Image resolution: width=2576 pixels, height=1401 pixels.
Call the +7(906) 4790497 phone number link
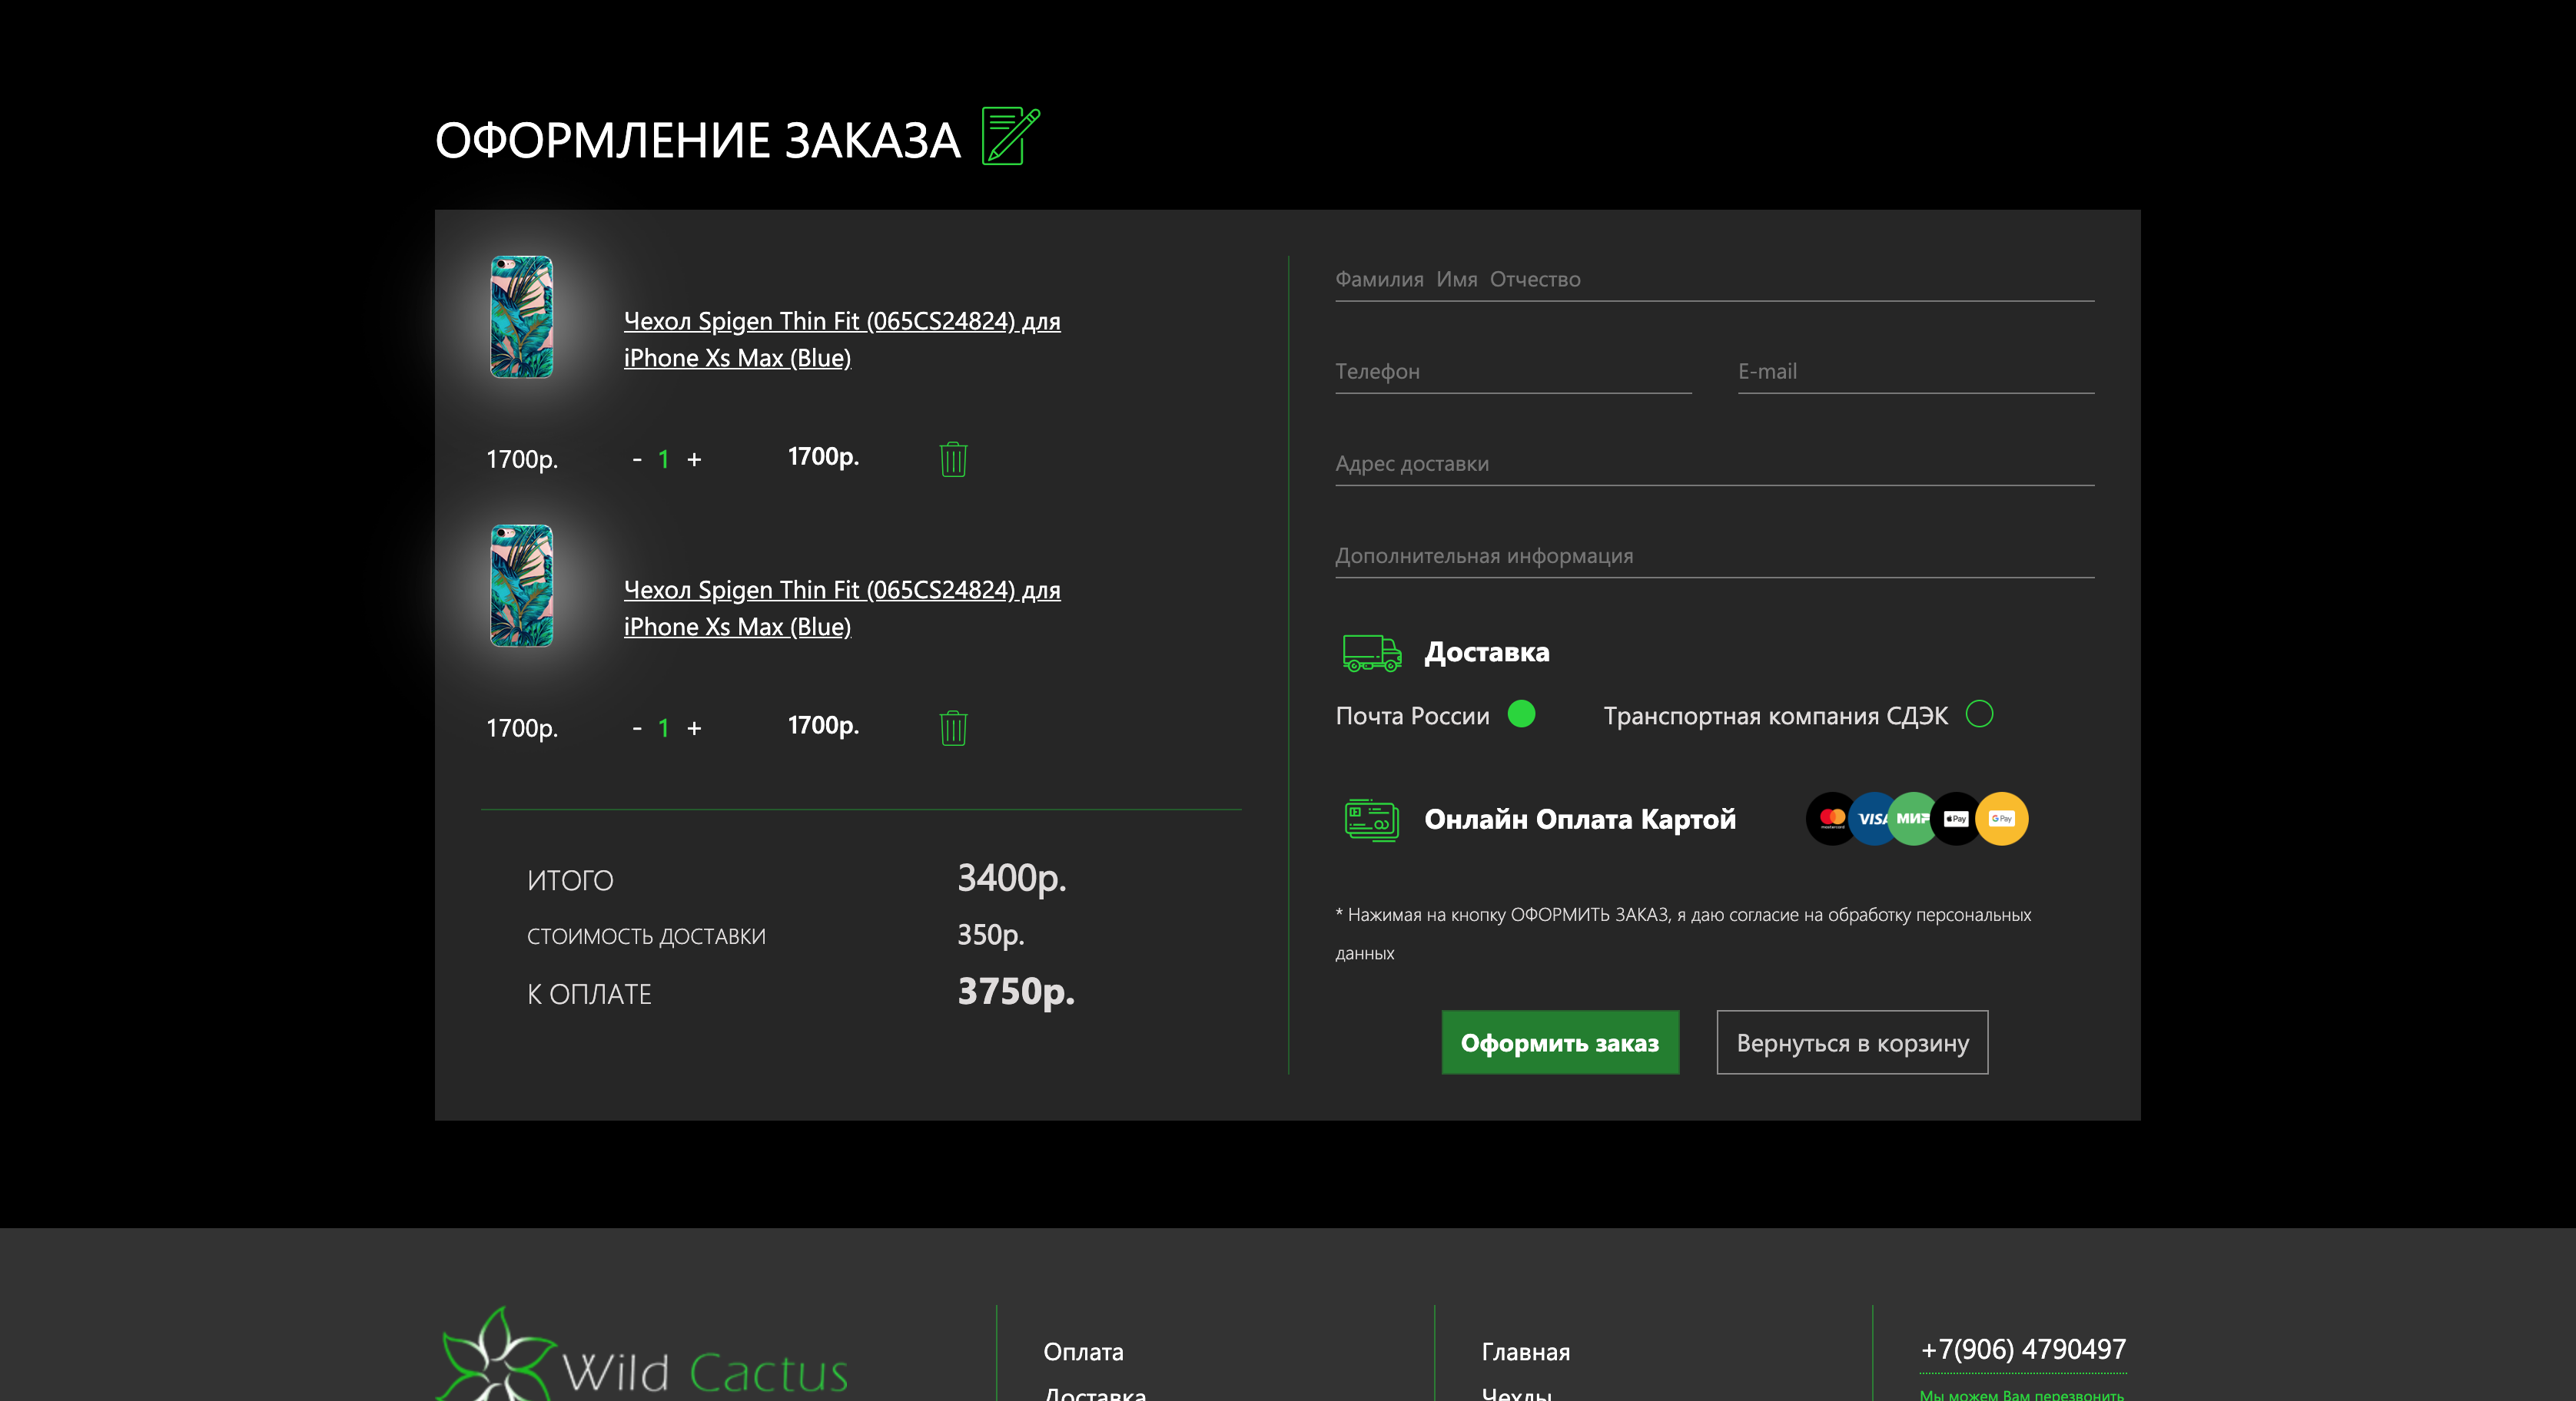[x=2023, y=1349]
